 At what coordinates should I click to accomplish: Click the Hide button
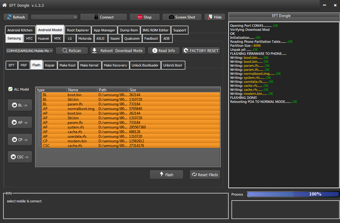coord(215,17)
